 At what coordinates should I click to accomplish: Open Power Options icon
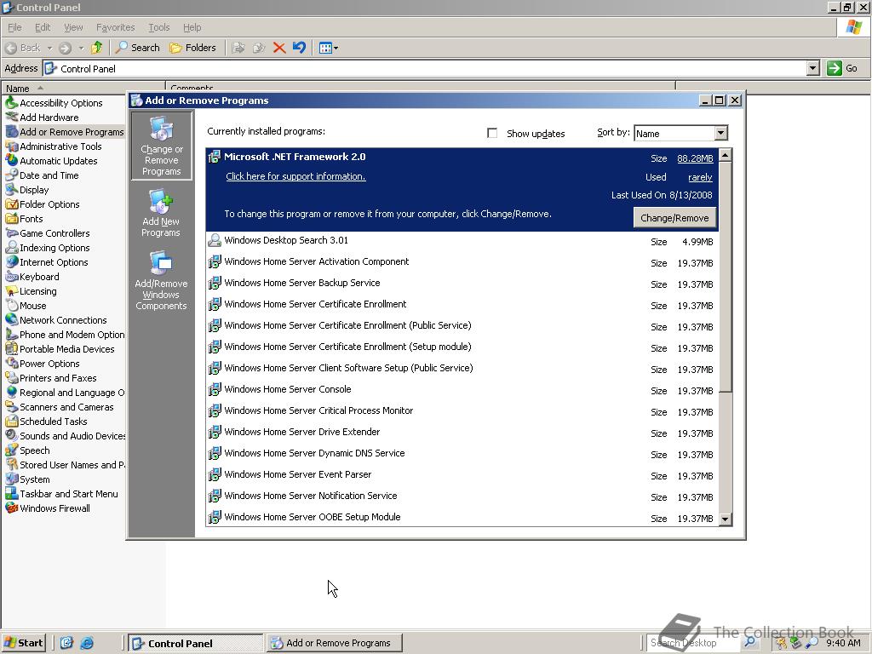(x=11, y=363)
